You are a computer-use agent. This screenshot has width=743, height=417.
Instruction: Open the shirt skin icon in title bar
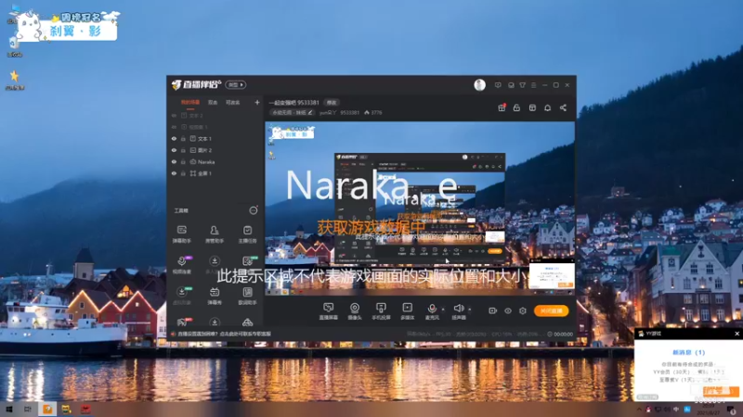click(x=522, y=85)
